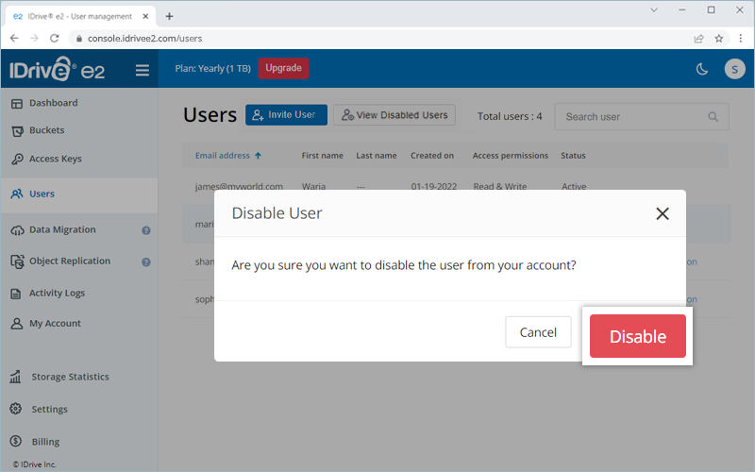Open Activity Logs in the sidebar
755x472 pixels.
[x=57, y=293]
